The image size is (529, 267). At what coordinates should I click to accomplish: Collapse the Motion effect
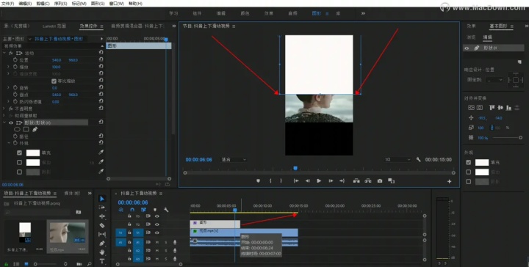tap(4, 54)
